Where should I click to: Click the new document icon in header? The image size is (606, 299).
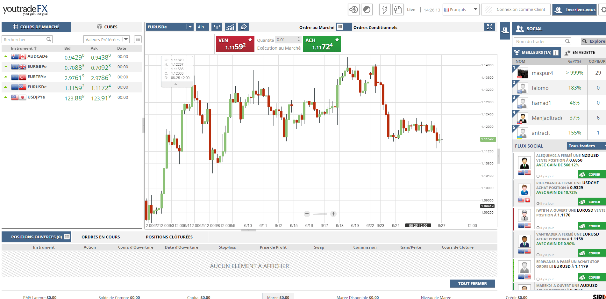(x=398, y=9)
